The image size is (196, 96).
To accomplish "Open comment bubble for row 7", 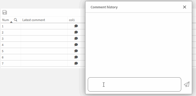I will pyautogui.click(x=76, y=63).
